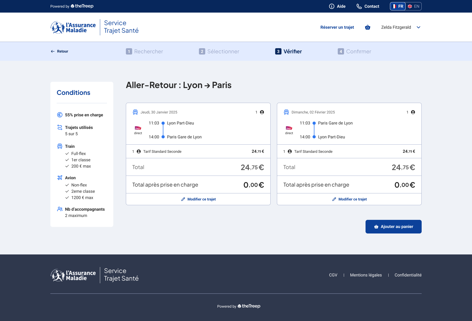The width and height of the screenshot is (472, 321).
Task: Click the train icon beside Dimanche, 02 Février
Action: 286,112
